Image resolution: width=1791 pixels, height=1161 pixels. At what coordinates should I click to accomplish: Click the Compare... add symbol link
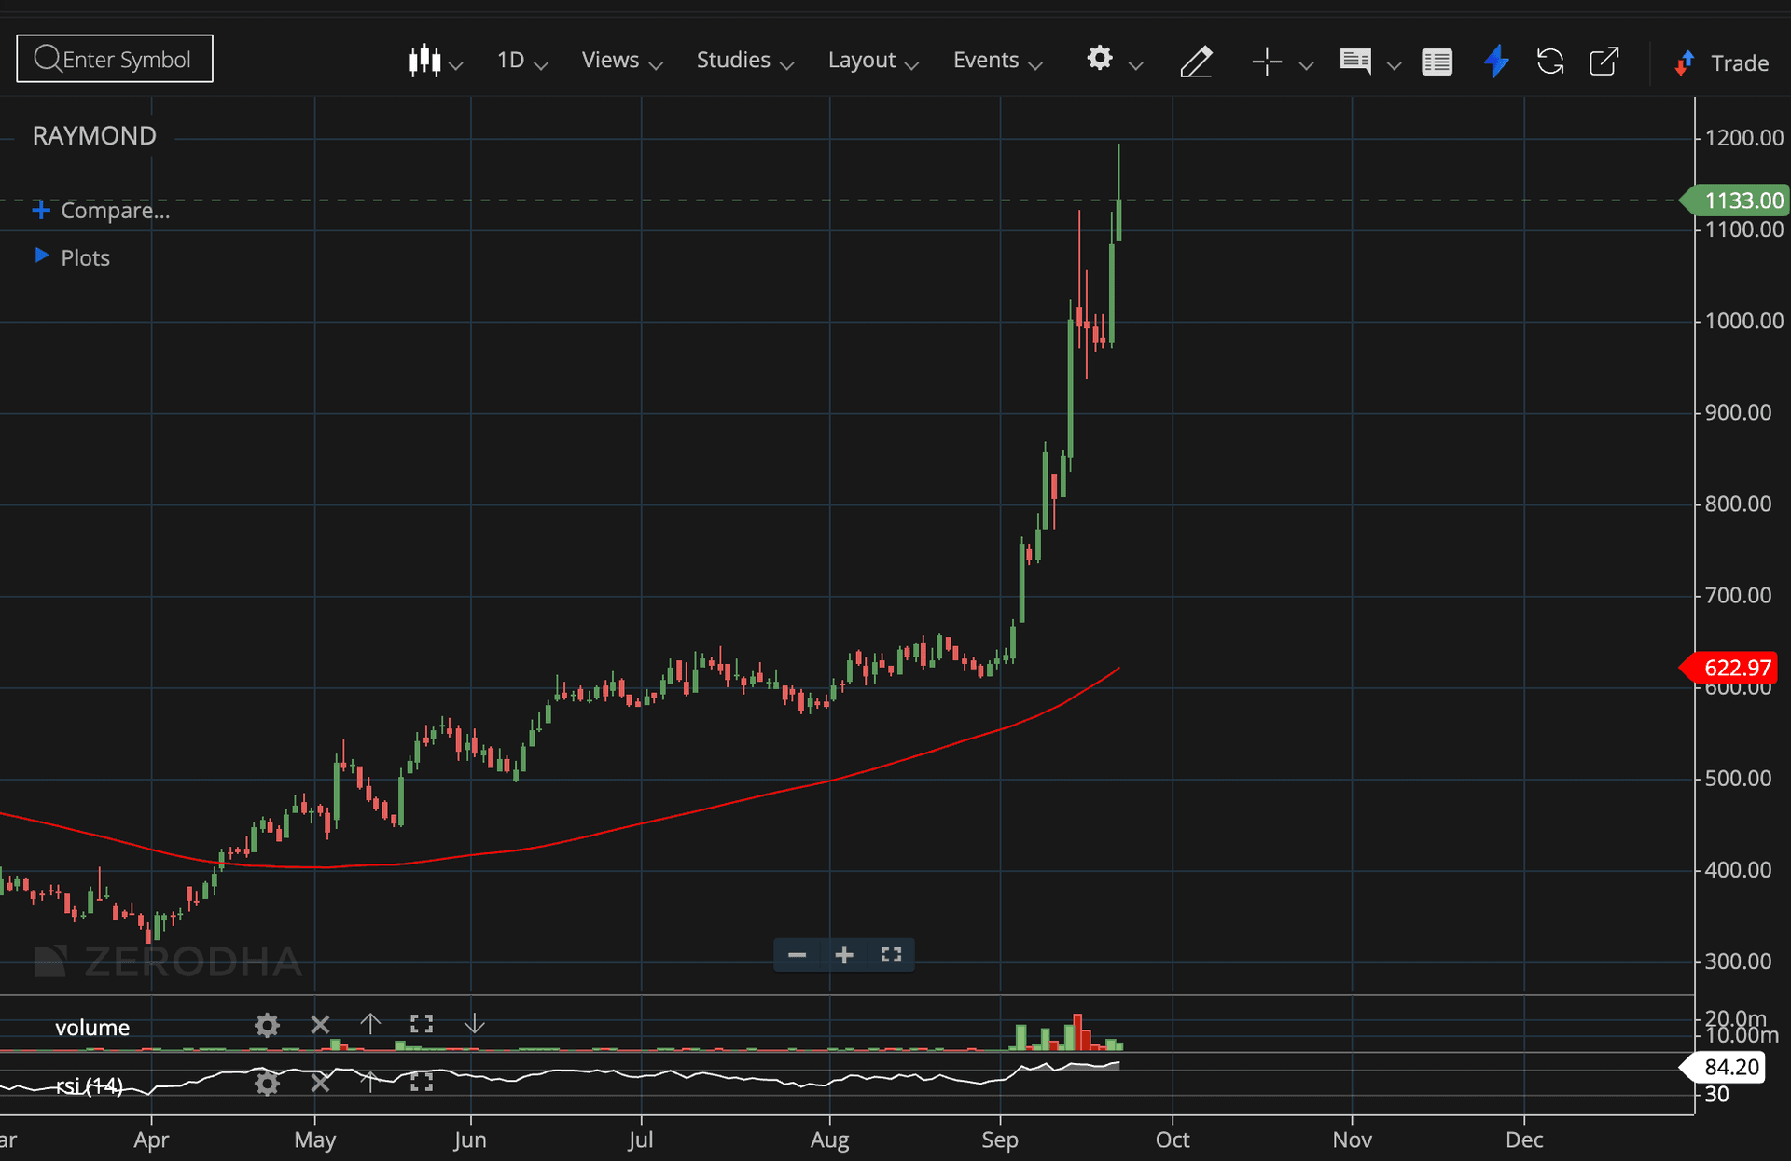[x=102, y=211]
